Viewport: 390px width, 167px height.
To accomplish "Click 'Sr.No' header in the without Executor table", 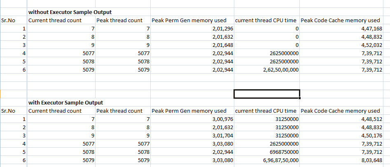I will [x=9, y=20].
